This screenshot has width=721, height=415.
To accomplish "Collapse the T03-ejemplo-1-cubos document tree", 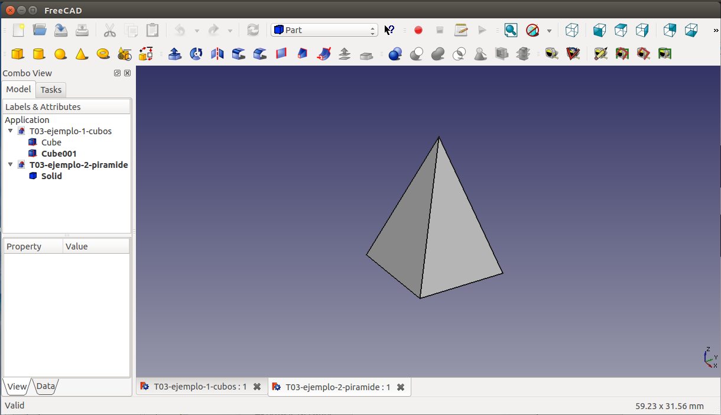I will coord(11,131).
